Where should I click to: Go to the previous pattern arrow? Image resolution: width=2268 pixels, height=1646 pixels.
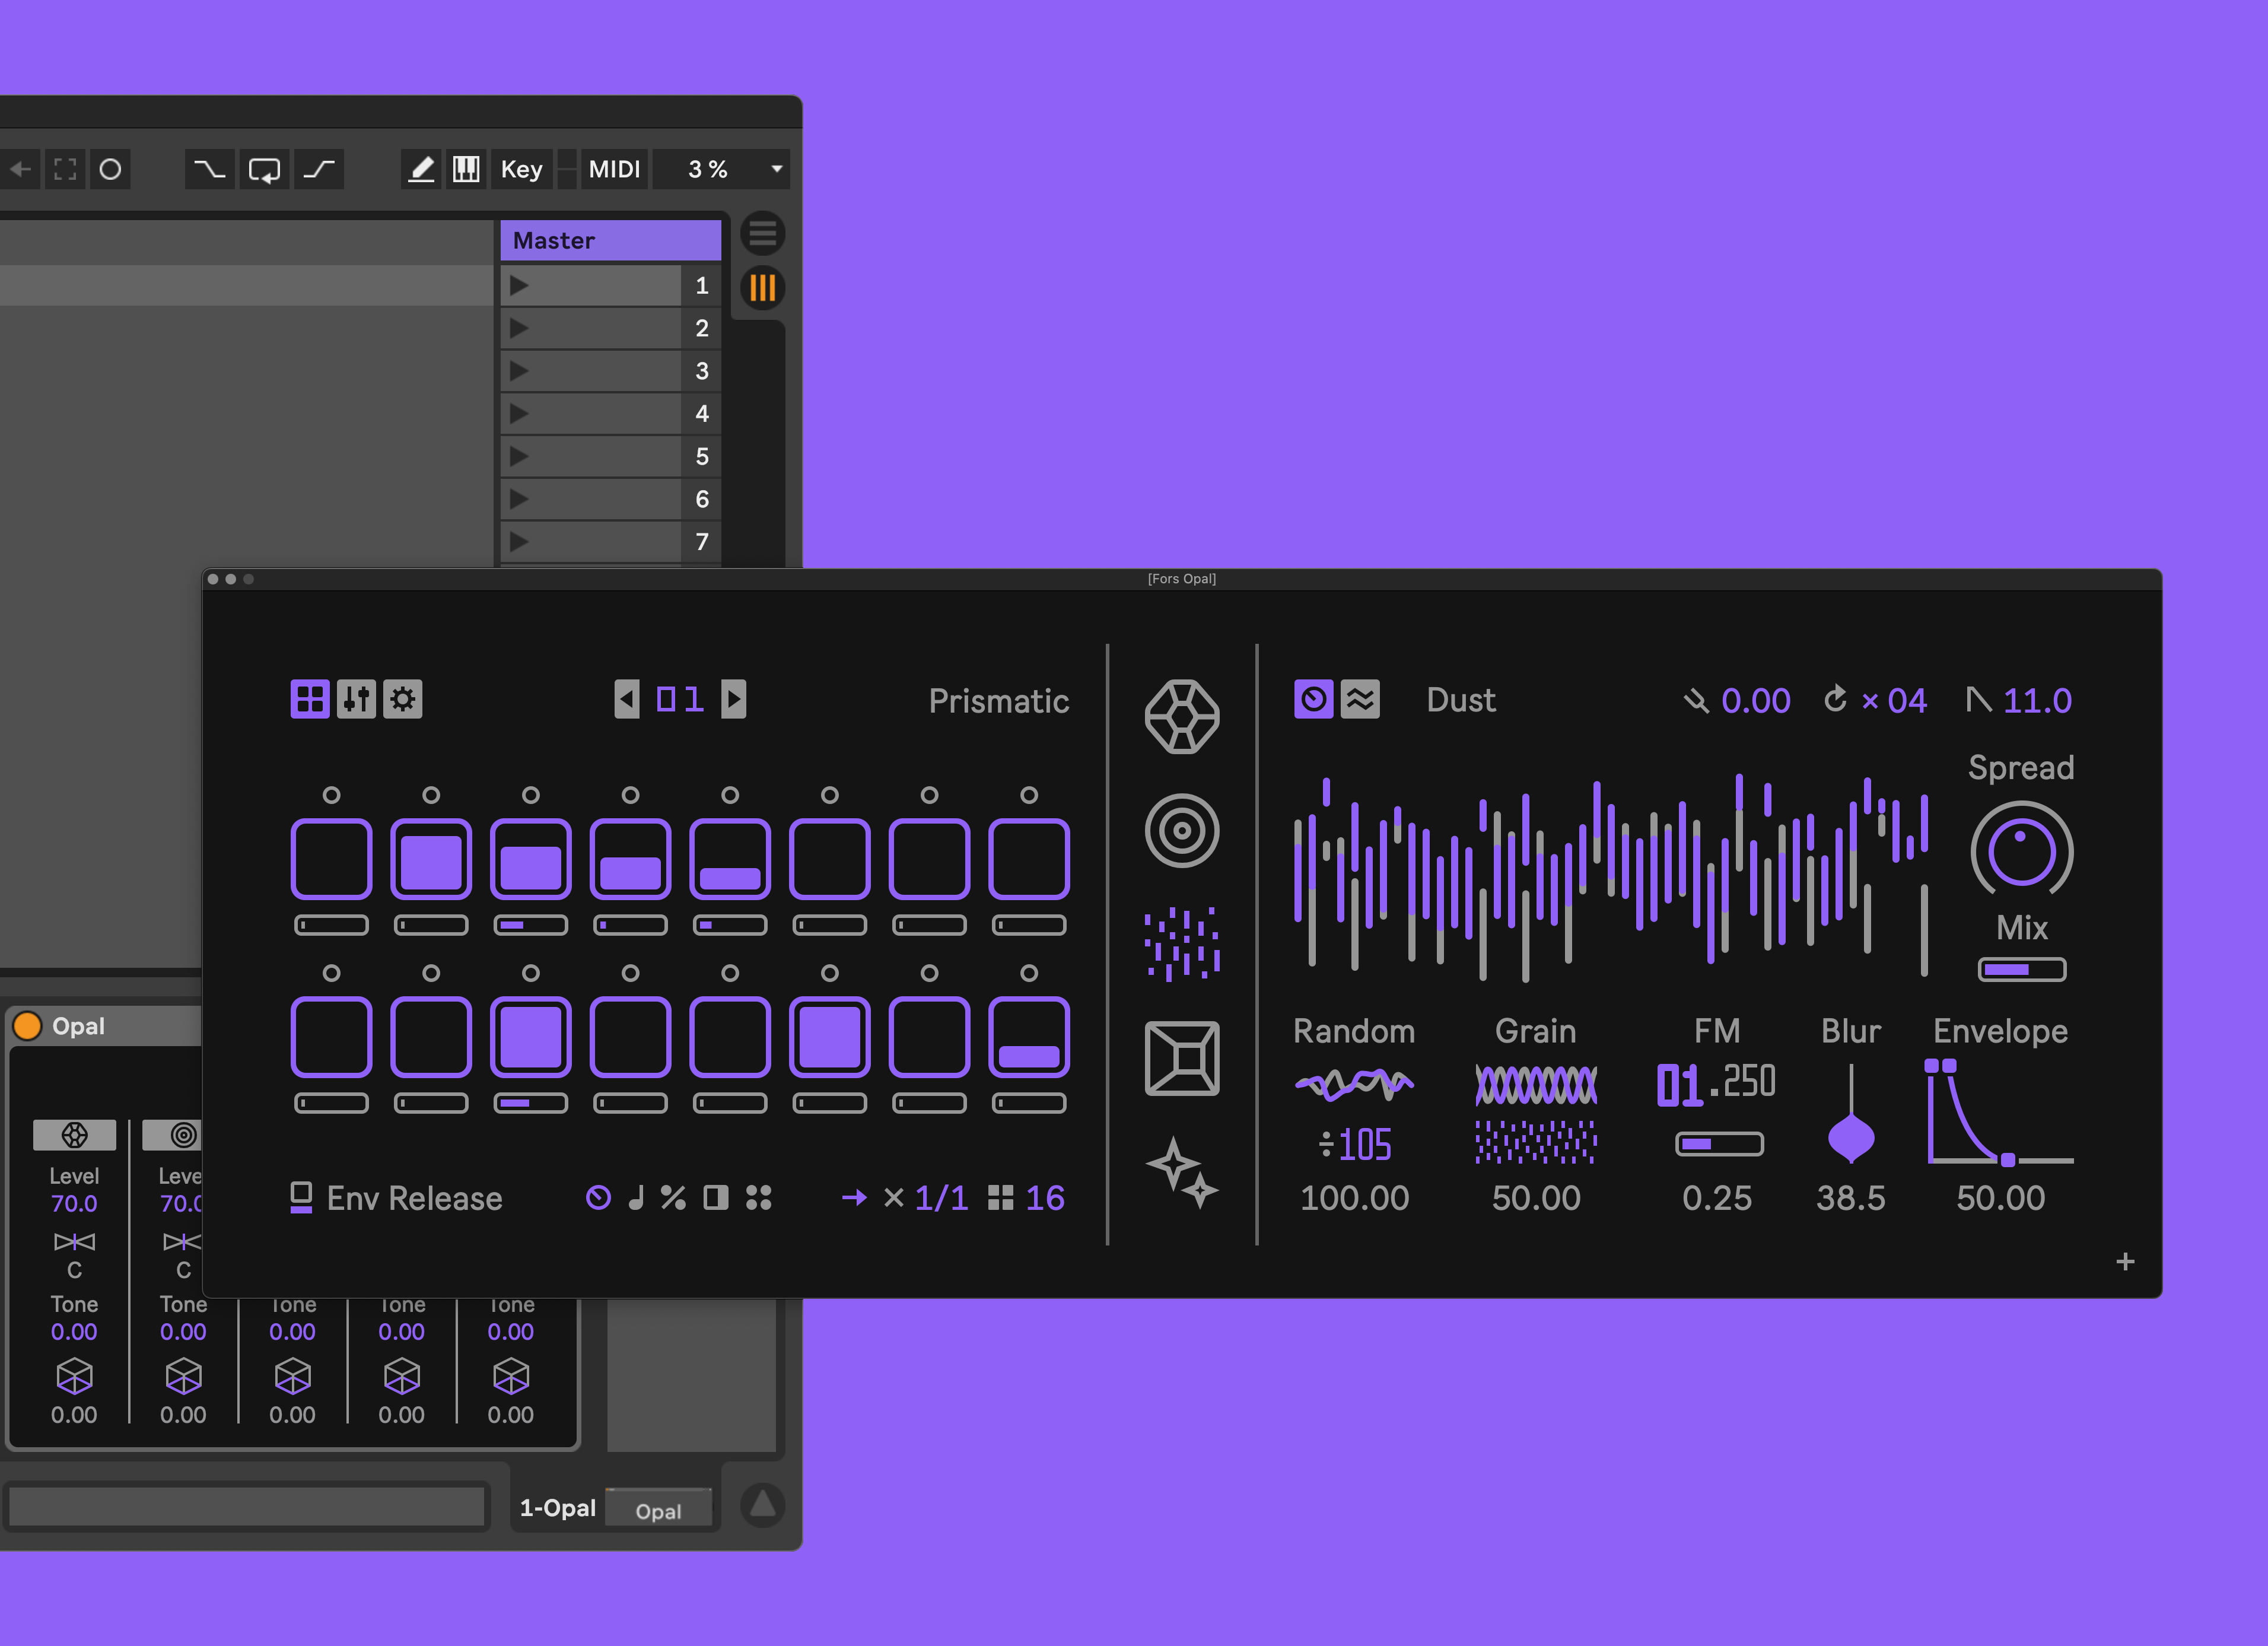[627, 699]
